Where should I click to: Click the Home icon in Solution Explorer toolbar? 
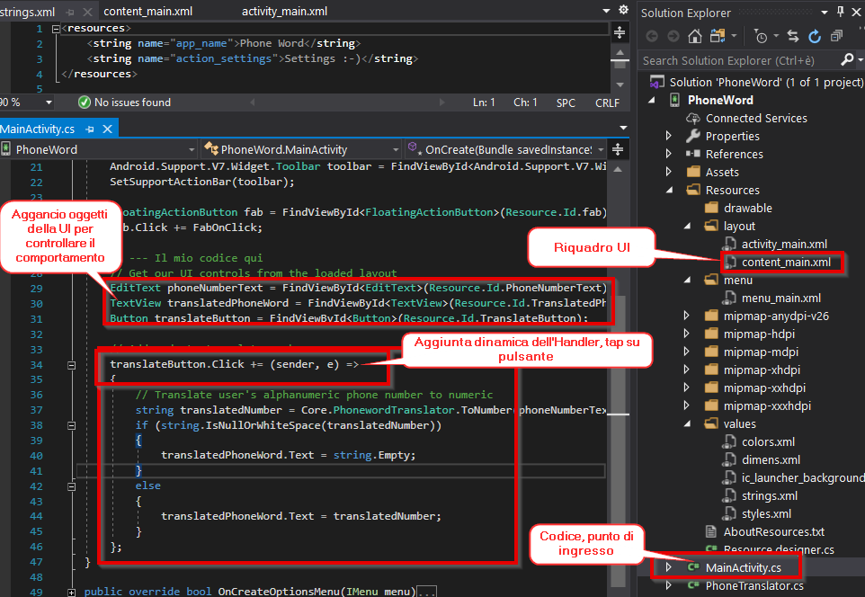pyautogui.click(x=695, y=37)
